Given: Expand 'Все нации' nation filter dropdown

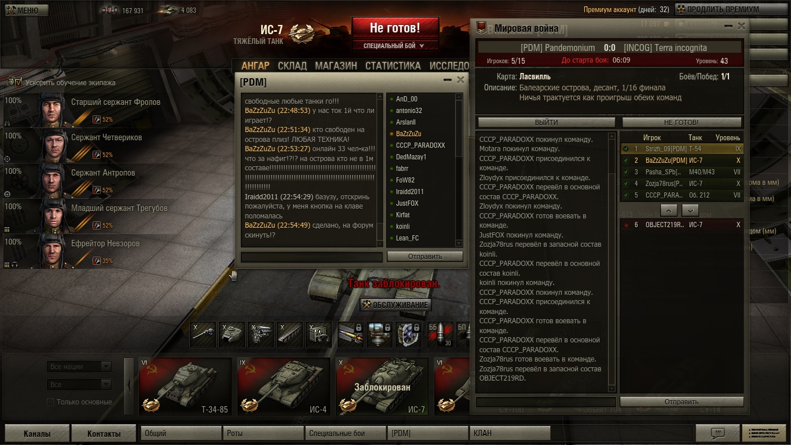Looking at the screenshot, I should point(79,366).
